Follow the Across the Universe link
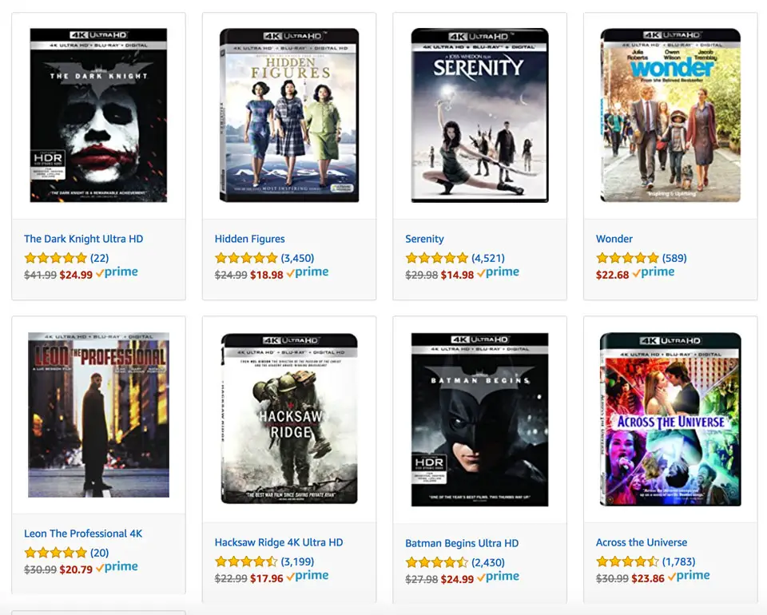 (x=642, y=542)
